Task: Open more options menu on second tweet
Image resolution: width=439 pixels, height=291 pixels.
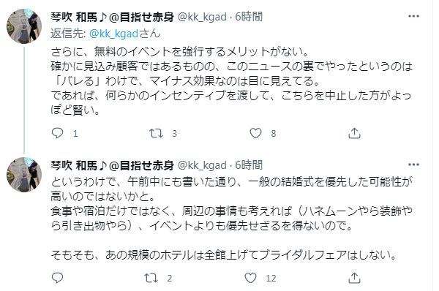Action: click(413, 165)
